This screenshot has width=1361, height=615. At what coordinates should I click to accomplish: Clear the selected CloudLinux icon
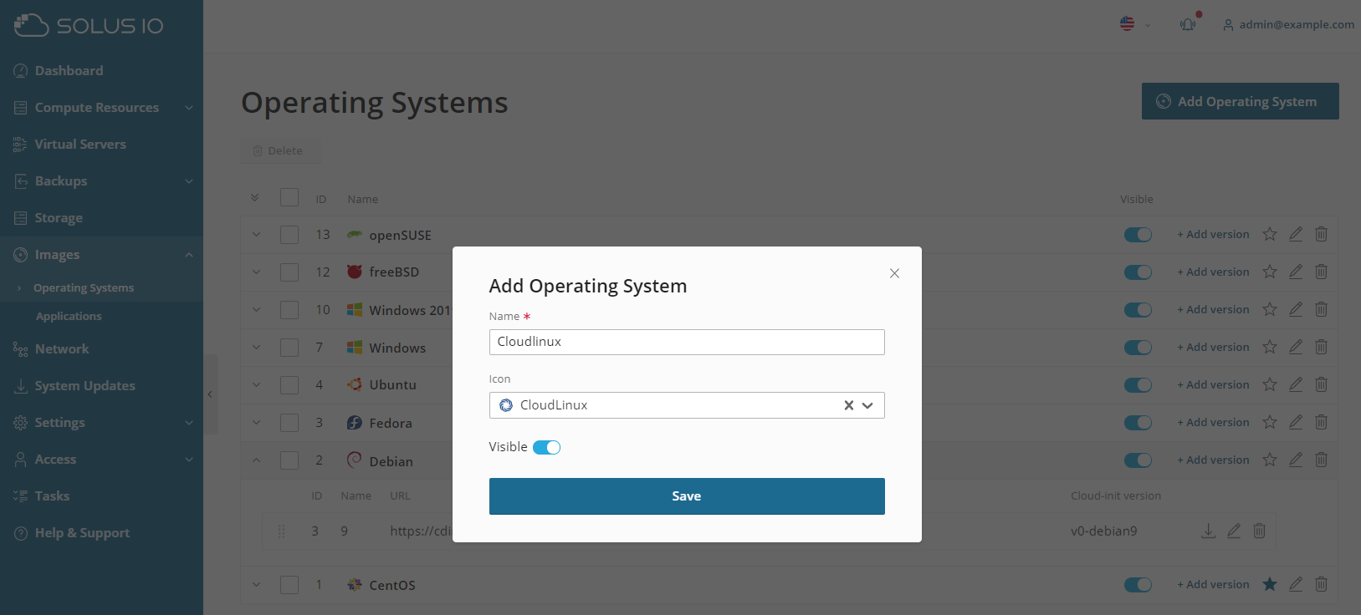[x=848, y=405]
